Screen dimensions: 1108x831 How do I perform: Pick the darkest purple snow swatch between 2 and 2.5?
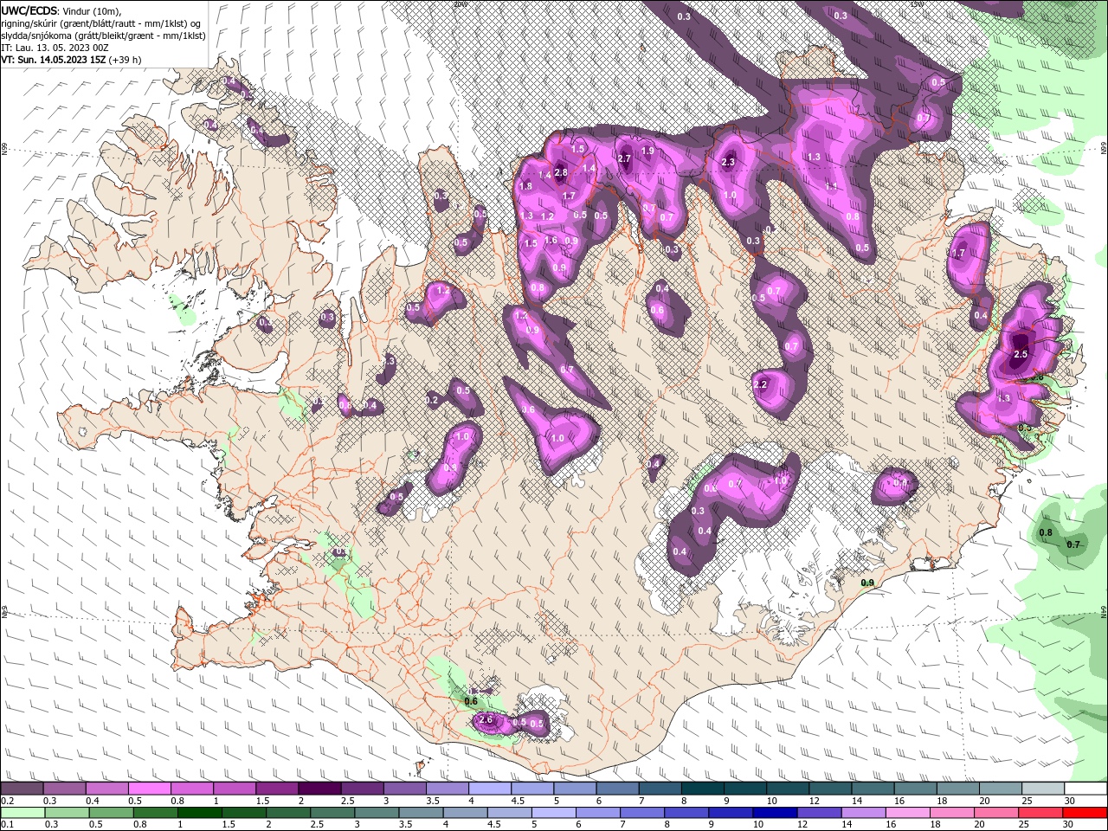[x=319, y=789]
